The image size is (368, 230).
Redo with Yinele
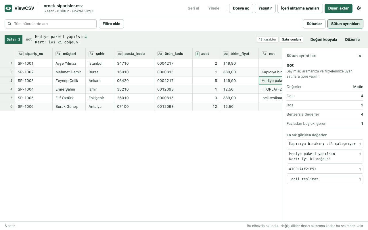(214, 8)
